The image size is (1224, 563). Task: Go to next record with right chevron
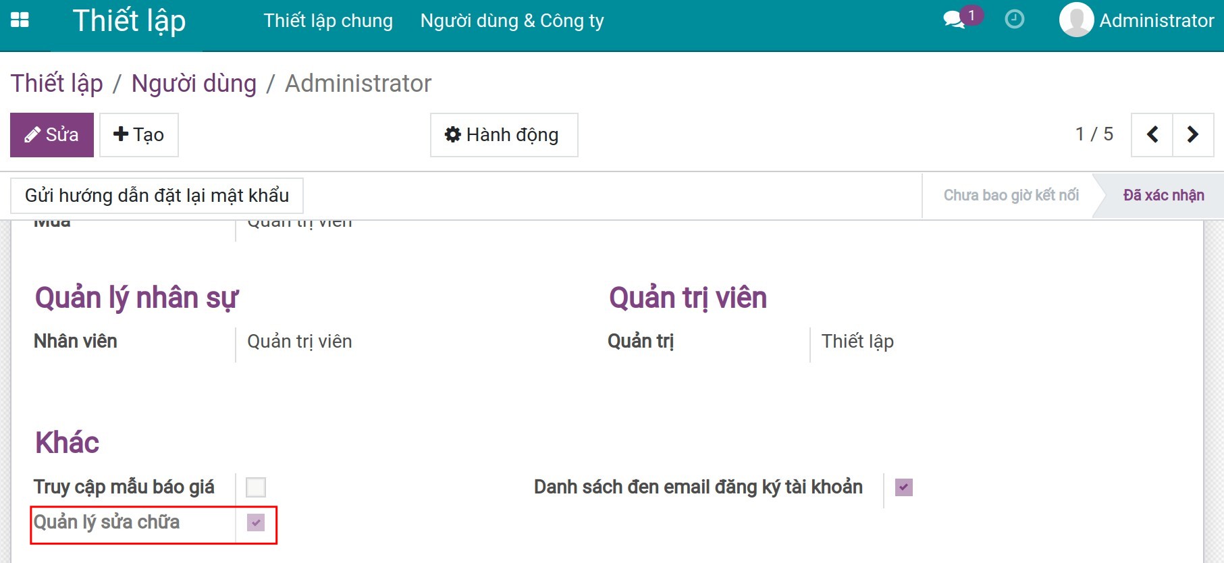coord(1193,134)
